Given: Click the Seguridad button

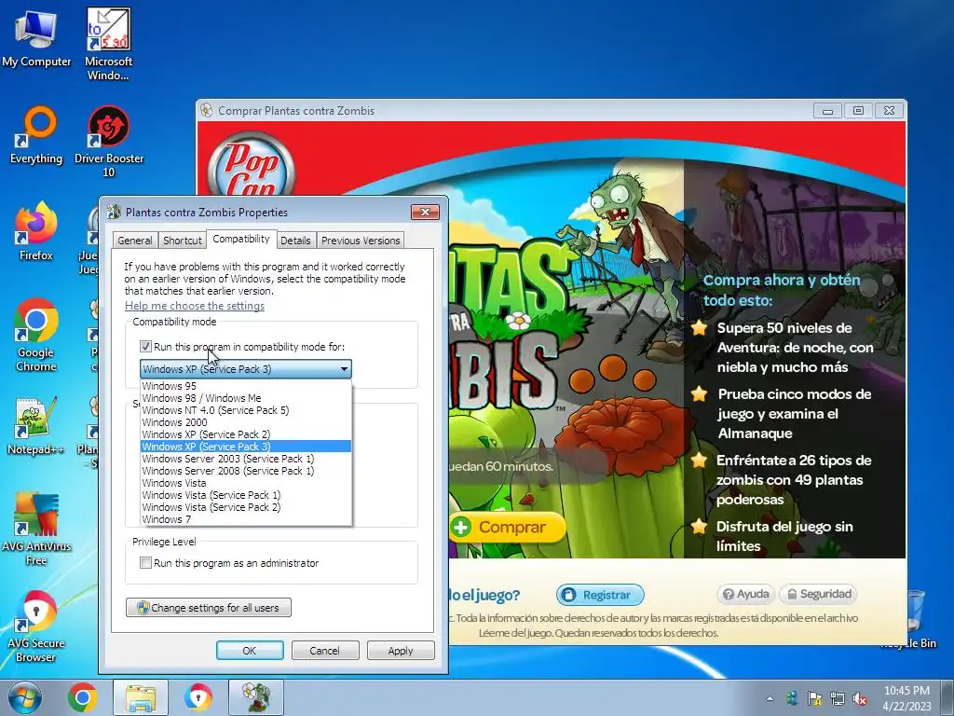Looking at the screenshot, I should [x=819, y=594].
